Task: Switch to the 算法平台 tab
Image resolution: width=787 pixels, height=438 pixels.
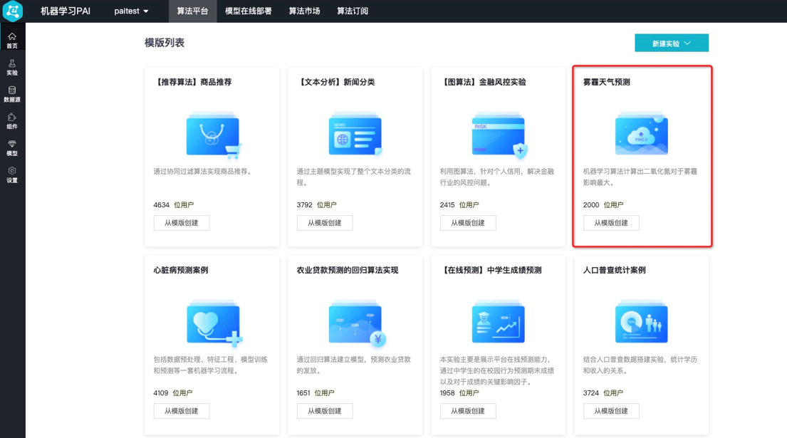Action: [193, 11]
